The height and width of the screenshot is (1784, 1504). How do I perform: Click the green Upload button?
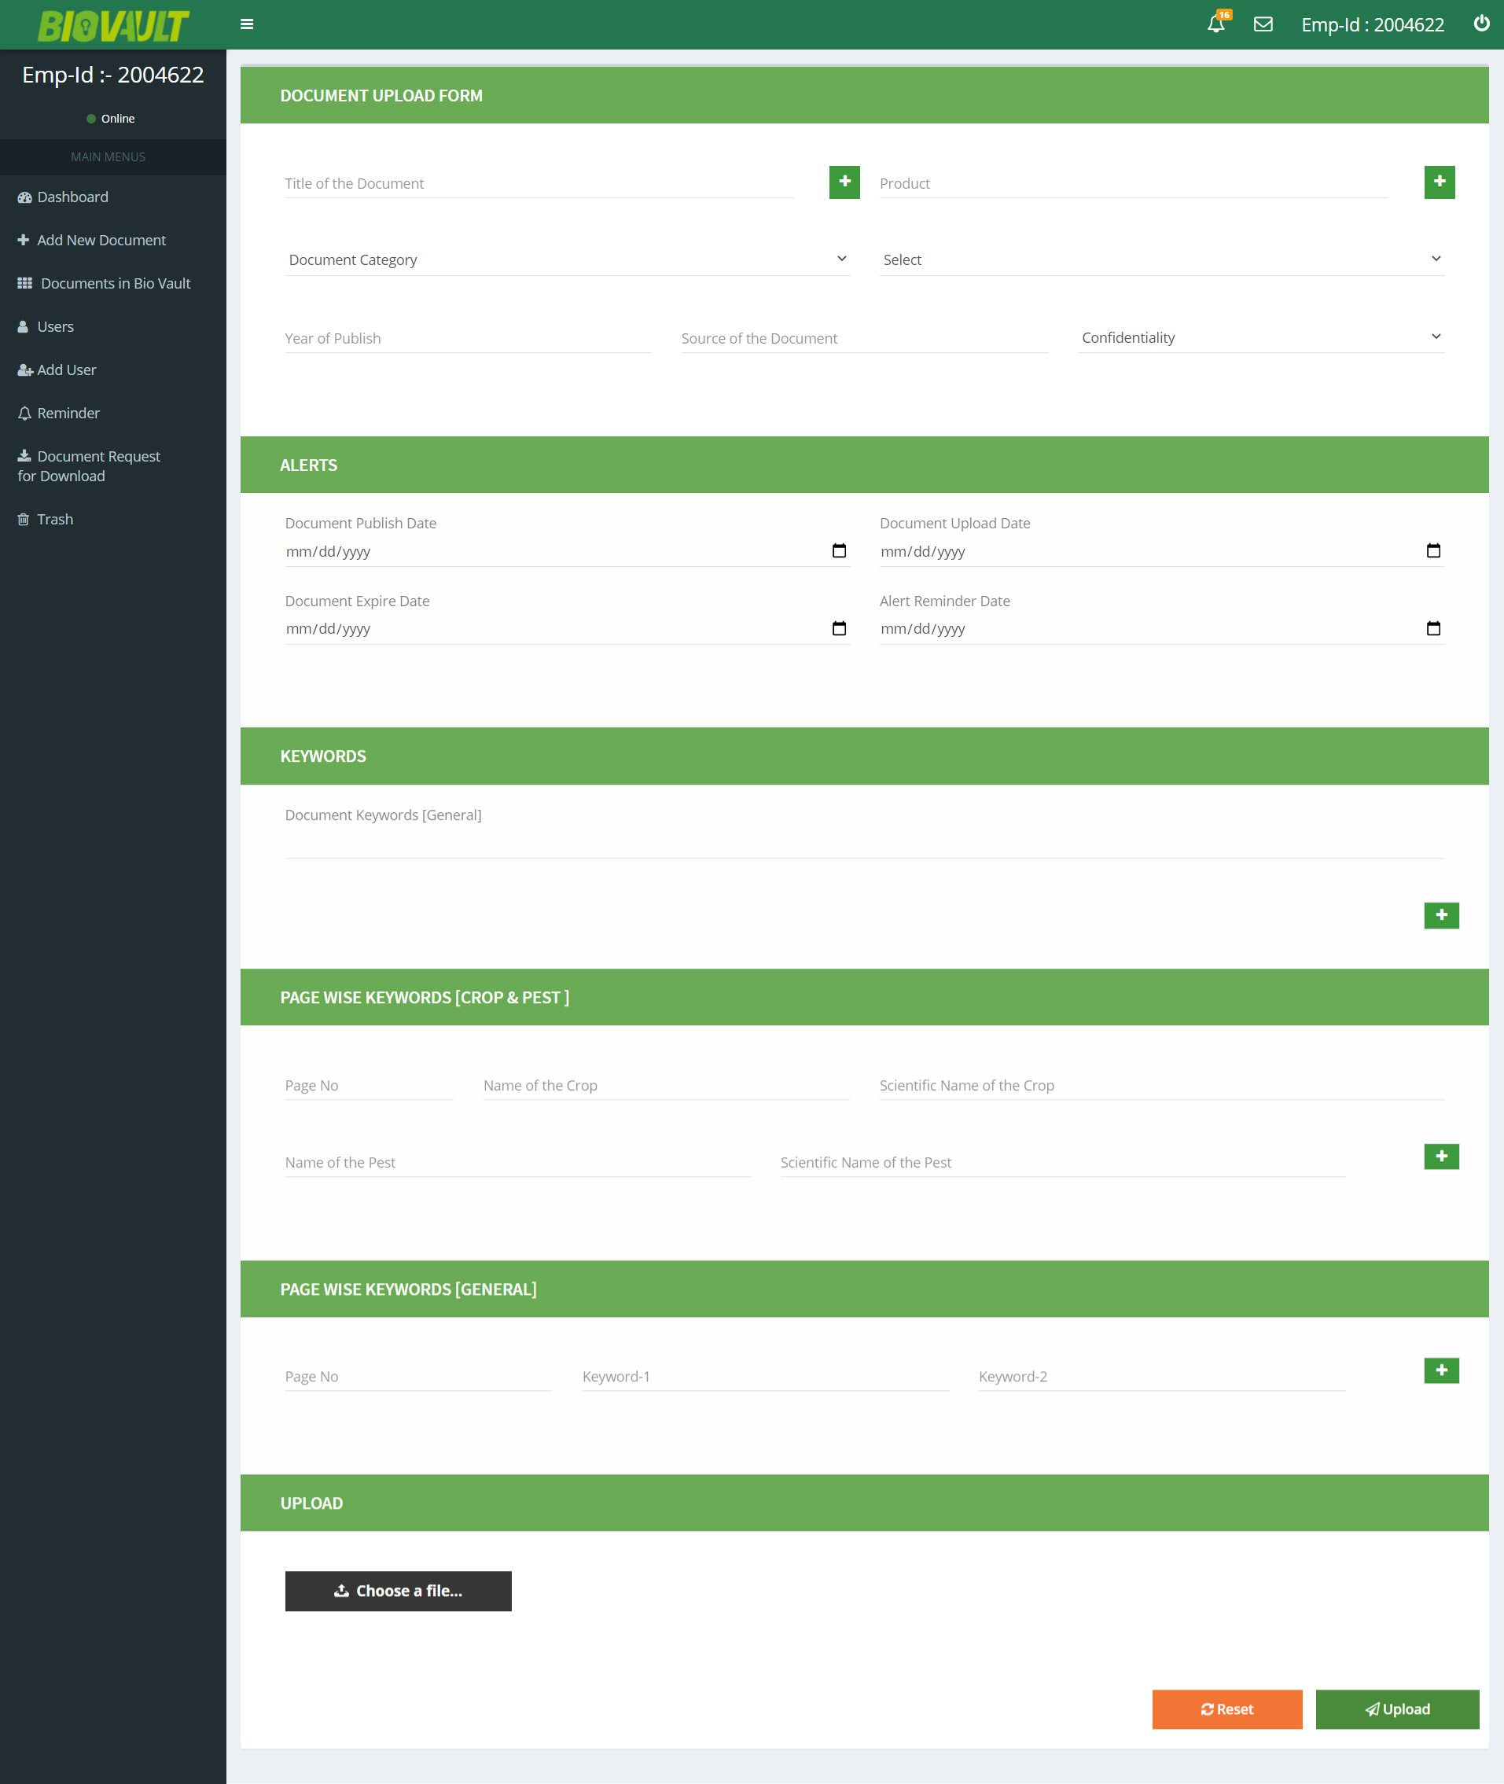[1396, 1709]
